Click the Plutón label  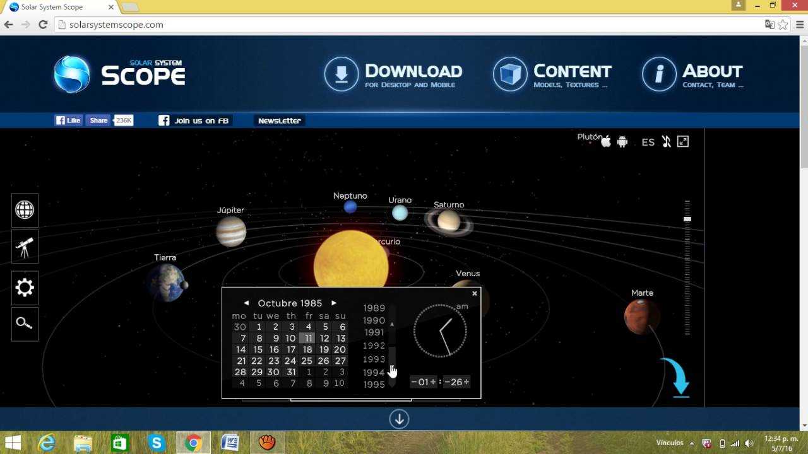click(589, 137)
